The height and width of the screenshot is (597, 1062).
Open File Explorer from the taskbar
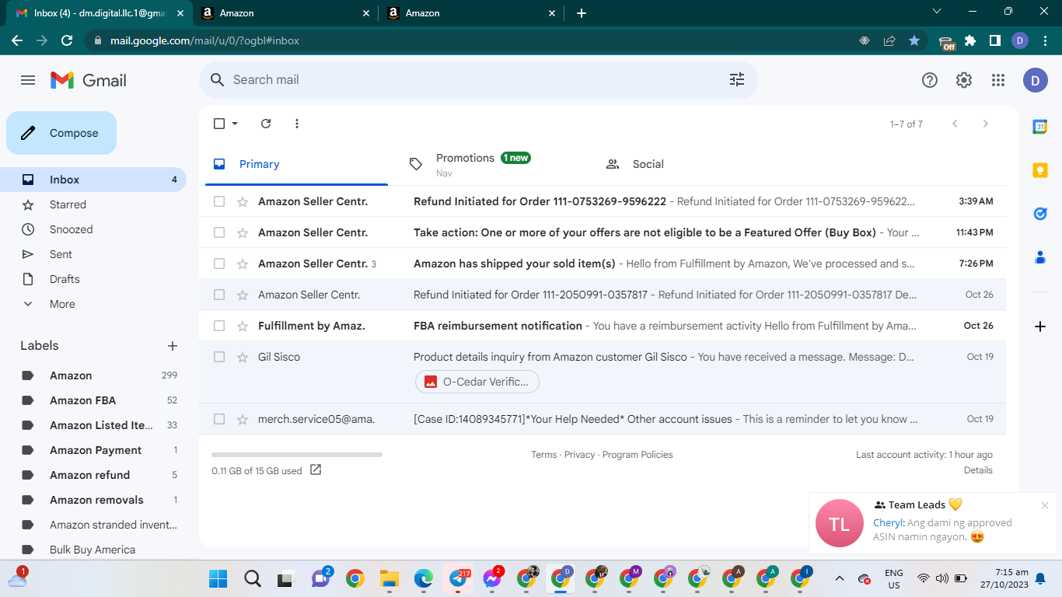point(390,578)
